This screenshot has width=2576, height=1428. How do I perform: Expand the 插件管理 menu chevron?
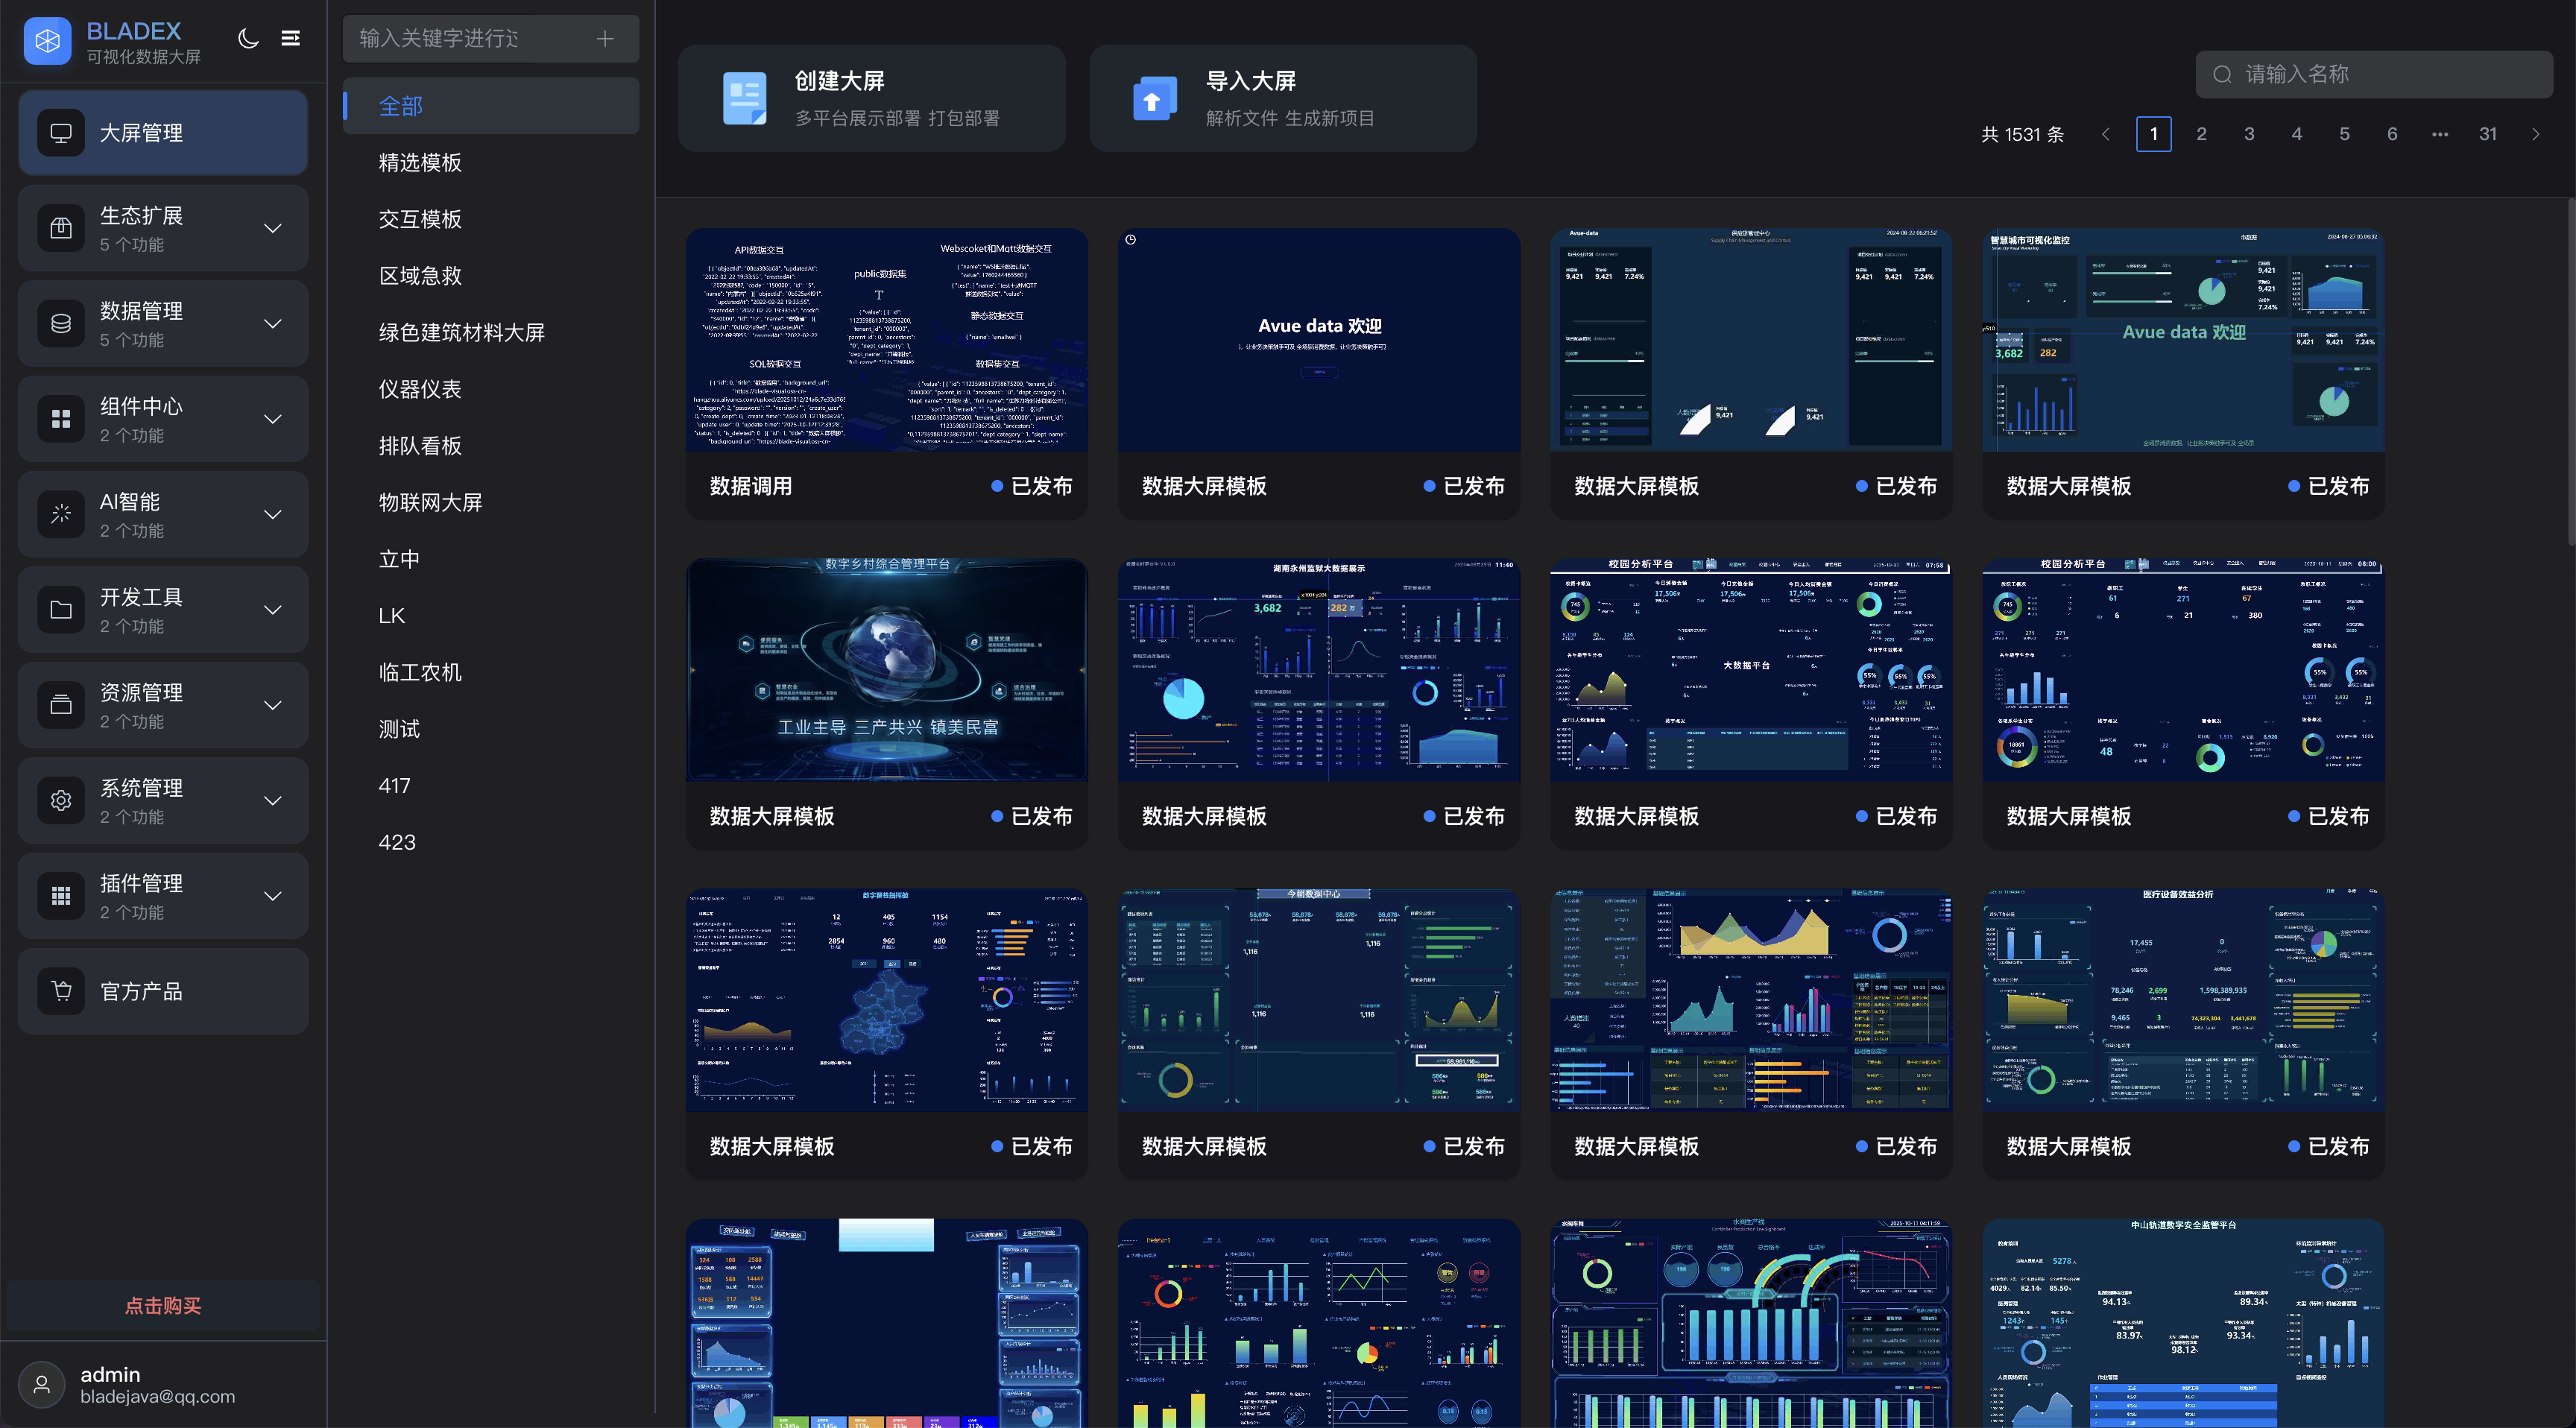272,896
